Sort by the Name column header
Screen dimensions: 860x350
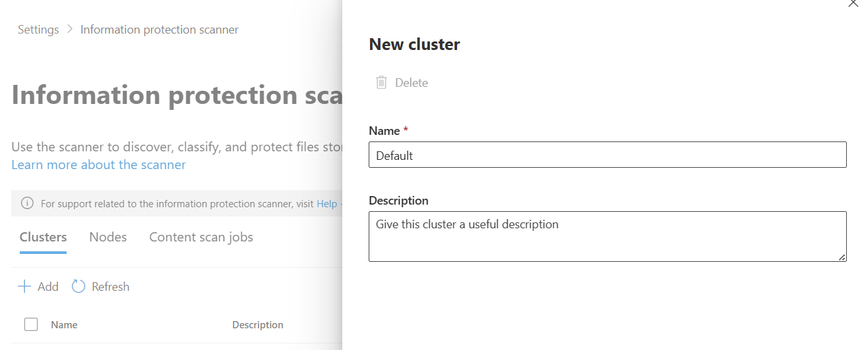[x=64, y=324]
